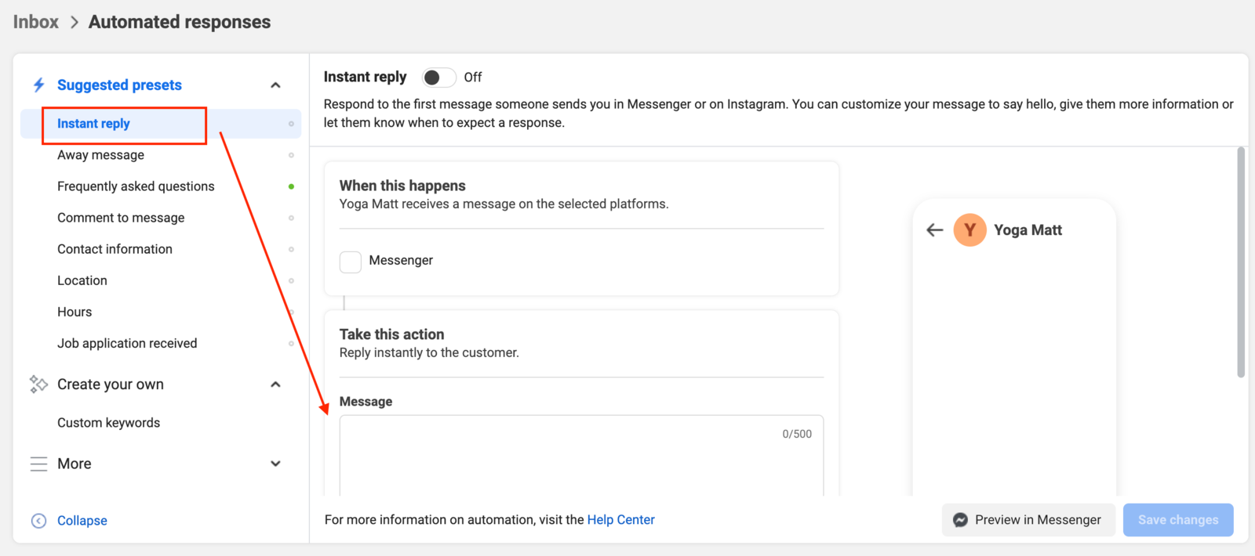Turn on the Instant reply toggle

(x=438, y=77)
